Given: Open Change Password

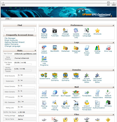Looking at the screenshot, I should tap(66, 30).
